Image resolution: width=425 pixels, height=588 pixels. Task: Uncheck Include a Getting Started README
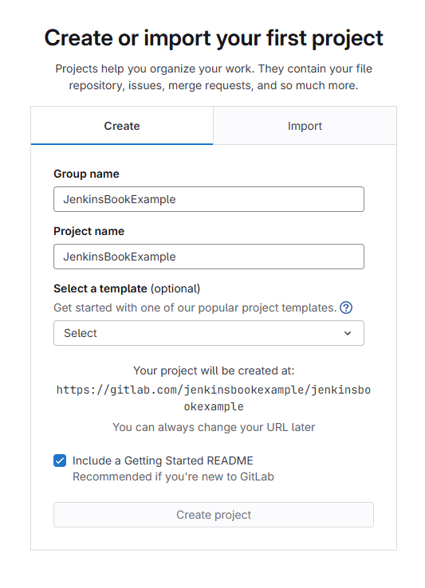60,461
